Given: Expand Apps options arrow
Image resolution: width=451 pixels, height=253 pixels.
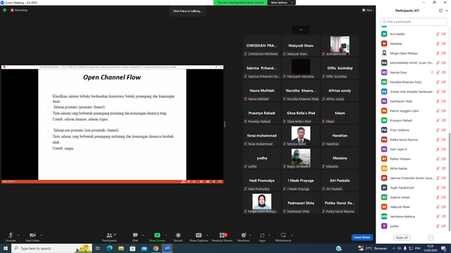Looking at the screenshot, I should pos(268,235).
